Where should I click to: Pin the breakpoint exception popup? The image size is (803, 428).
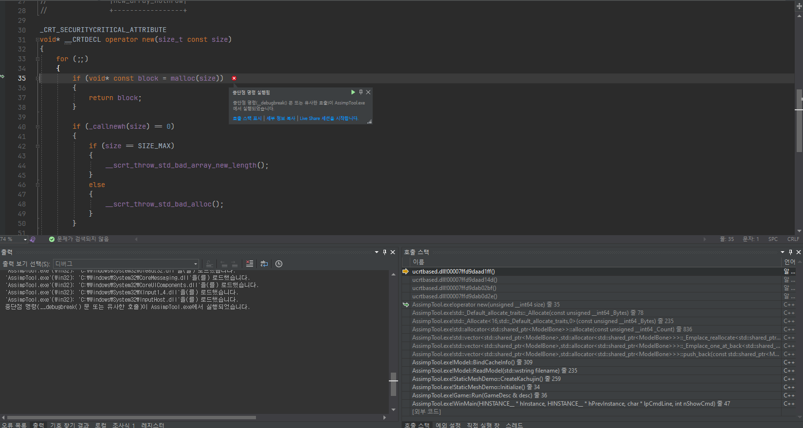tap(361, 92)
